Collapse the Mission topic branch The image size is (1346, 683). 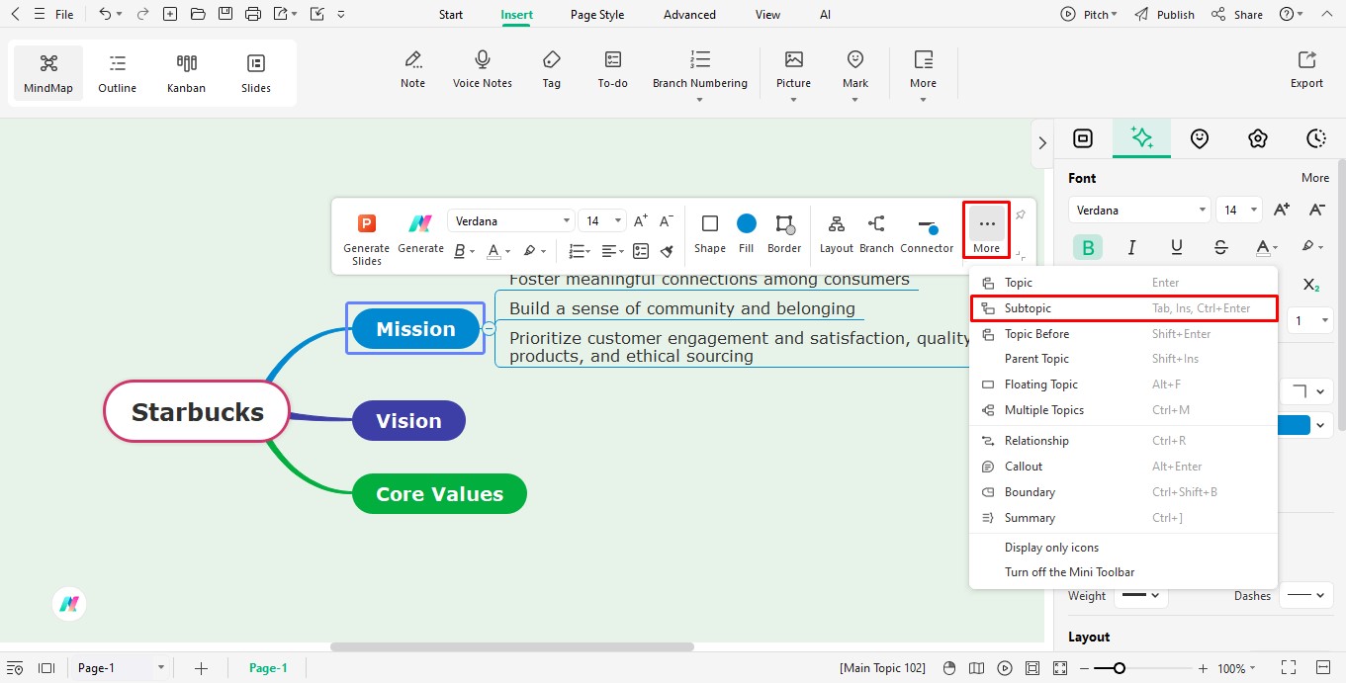click(x=489, y=329)
